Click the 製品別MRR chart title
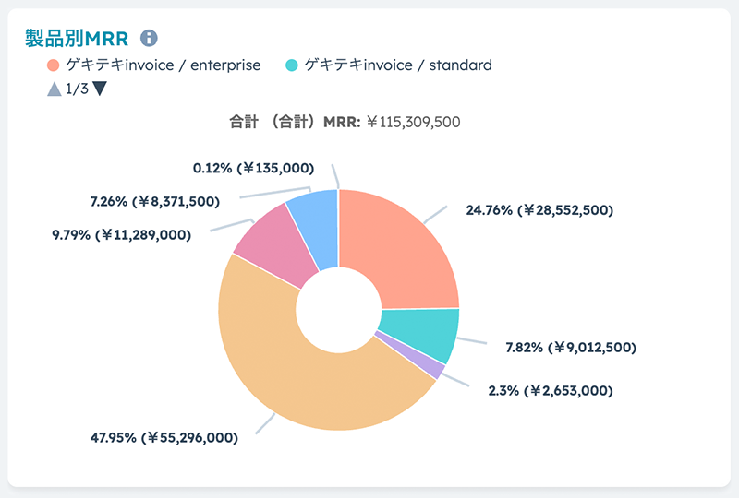Image resolution: width=739 pixels, height=498 pixels. (x=79, y=38)
